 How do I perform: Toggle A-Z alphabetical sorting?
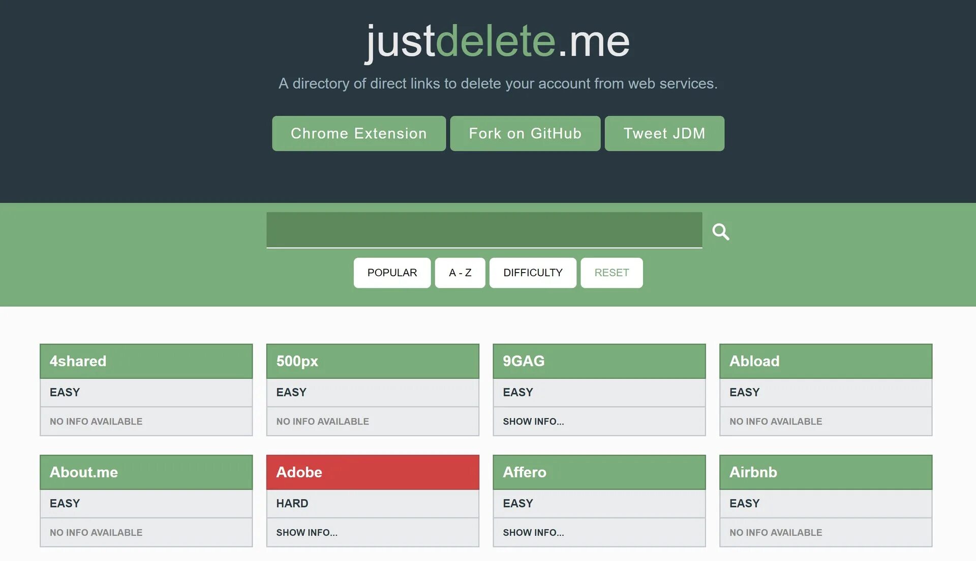[x=460, y=273]
